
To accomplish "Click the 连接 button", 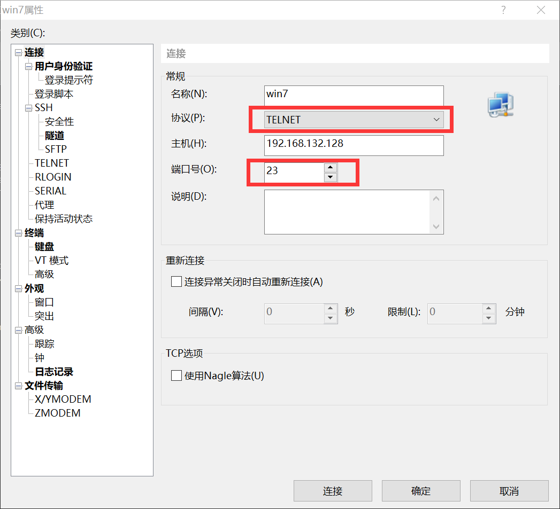I will pyautogui.click(x=333, y=491).
